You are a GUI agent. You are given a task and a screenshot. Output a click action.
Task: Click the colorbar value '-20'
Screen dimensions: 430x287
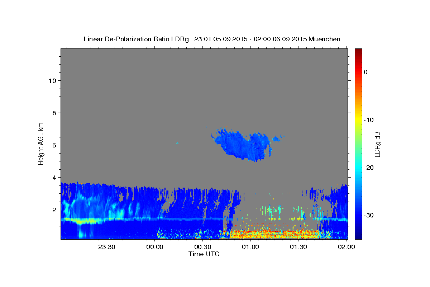point(369,168)
